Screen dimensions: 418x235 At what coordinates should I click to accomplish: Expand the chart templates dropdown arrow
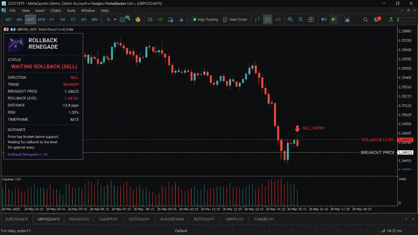coord(129,19)
